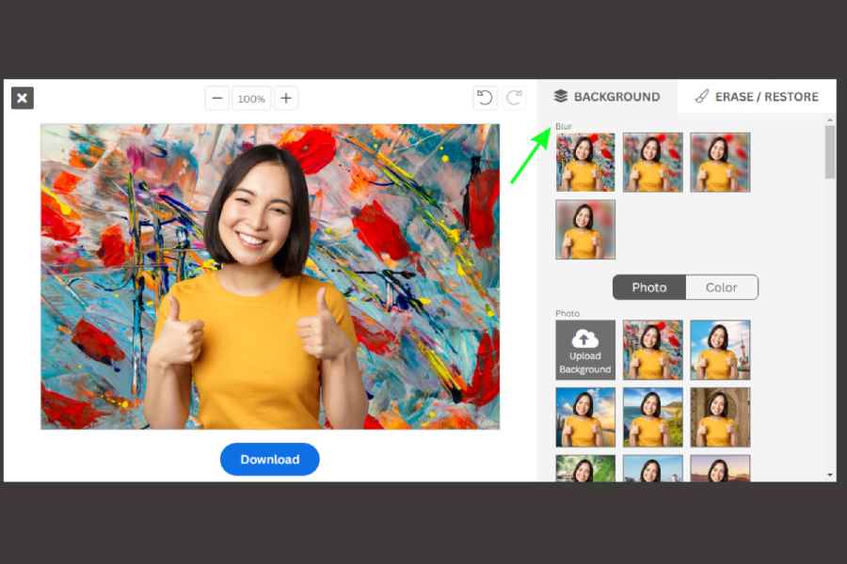The height and width of the screenshot is (564, 847).
Task: Zoom in with the plus button
Action: pyautogui.click(x=286, y=98)
